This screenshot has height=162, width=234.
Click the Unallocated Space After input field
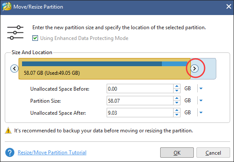140,113
